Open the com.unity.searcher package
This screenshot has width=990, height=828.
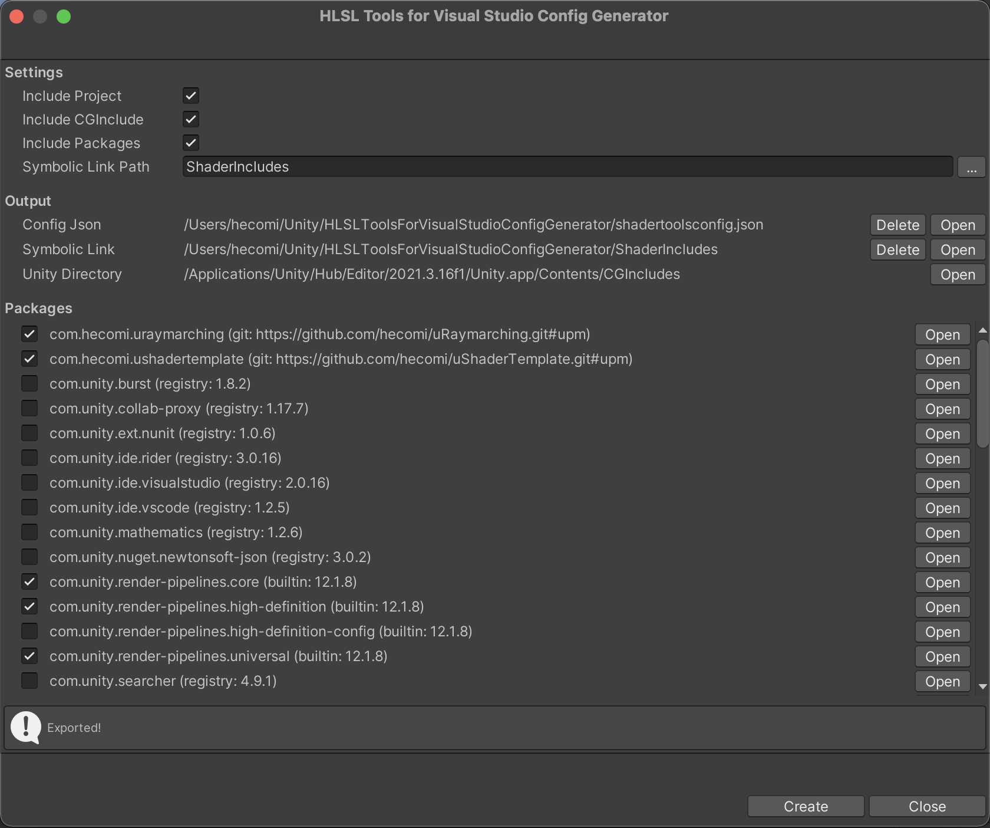(x=942, y=681)
